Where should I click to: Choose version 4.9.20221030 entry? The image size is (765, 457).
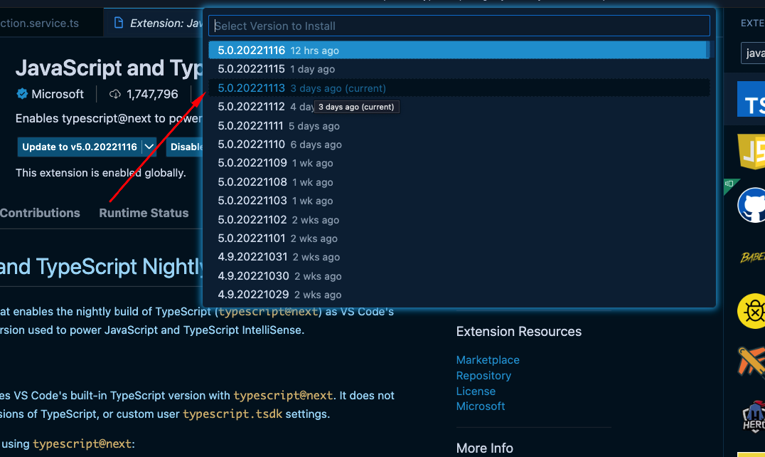(459, 276)
